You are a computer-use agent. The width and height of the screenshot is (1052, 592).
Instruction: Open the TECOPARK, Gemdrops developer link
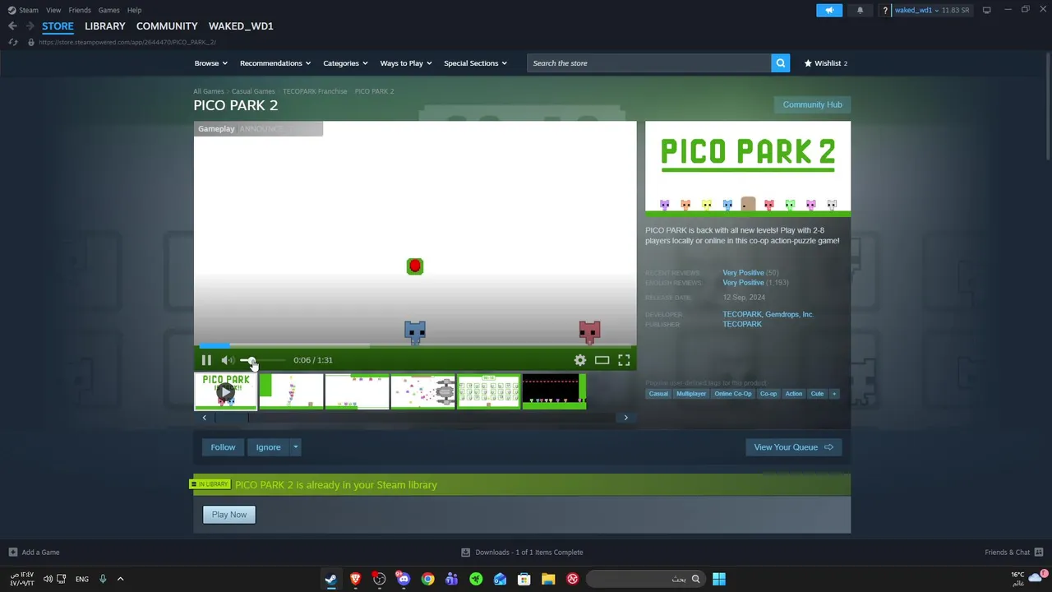tap(768, 314)
